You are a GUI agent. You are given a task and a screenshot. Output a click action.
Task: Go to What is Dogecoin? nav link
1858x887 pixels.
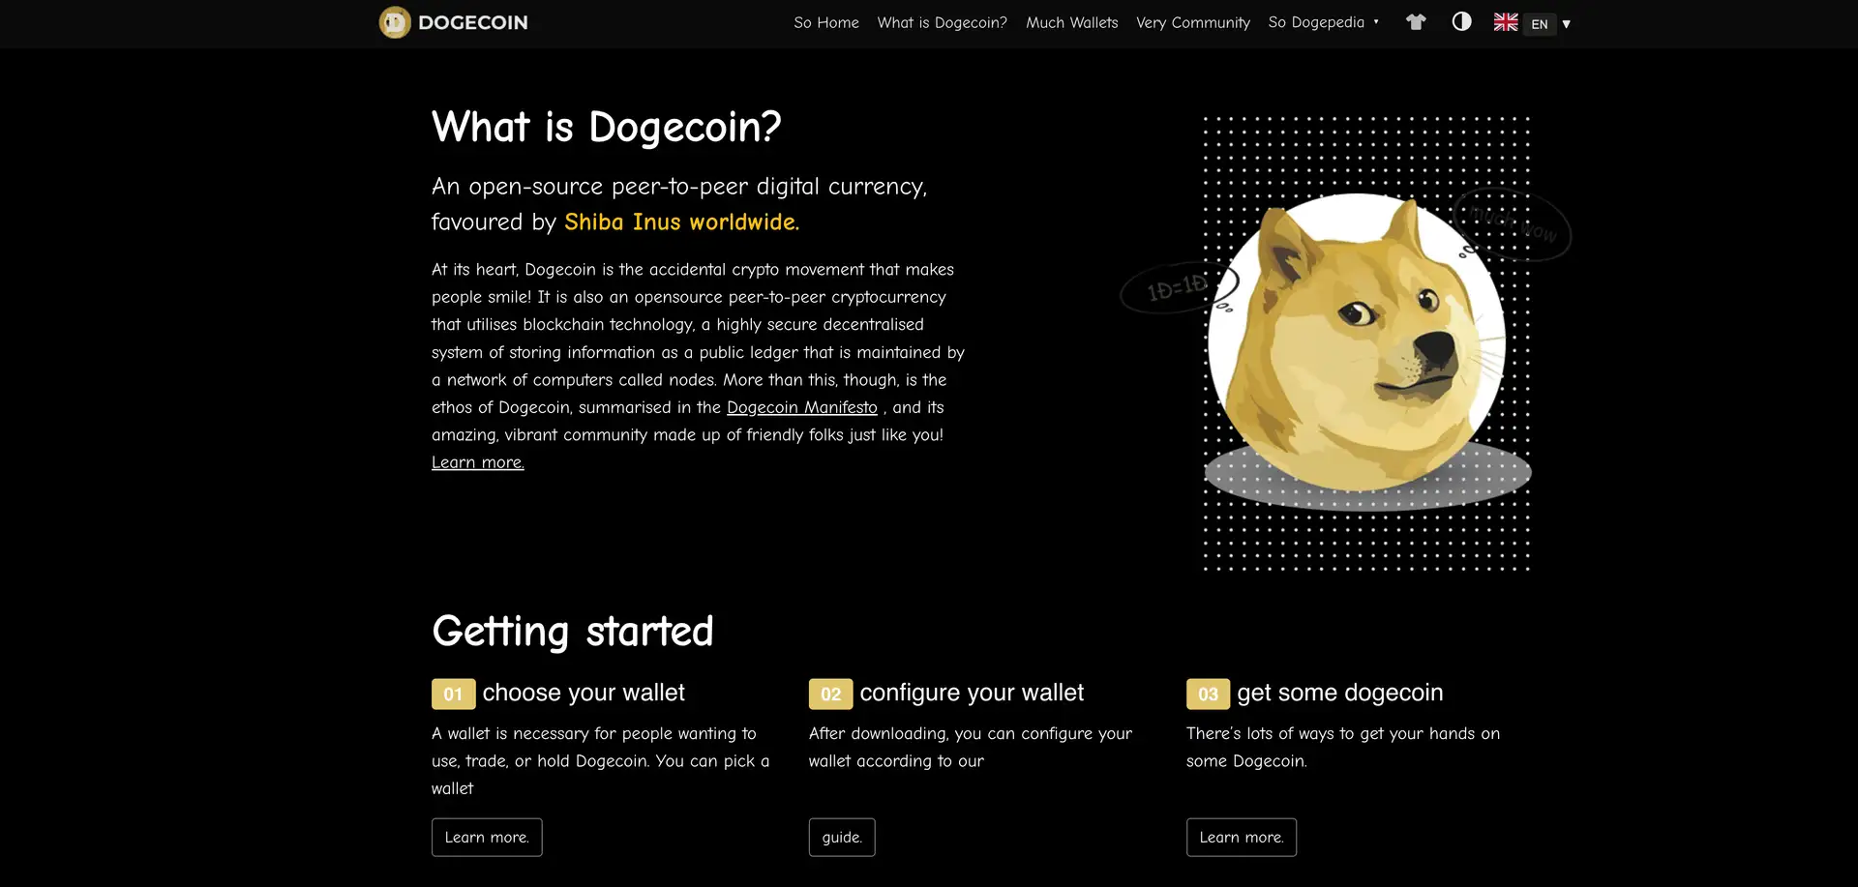point(942,22)
